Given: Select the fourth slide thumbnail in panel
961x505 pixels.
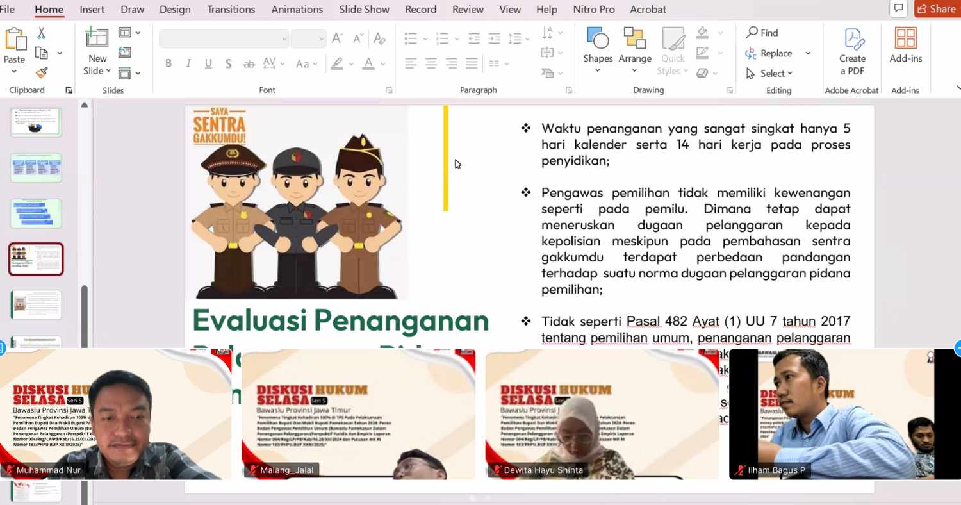Looking at the screenshot, I should tap(36, 259).
